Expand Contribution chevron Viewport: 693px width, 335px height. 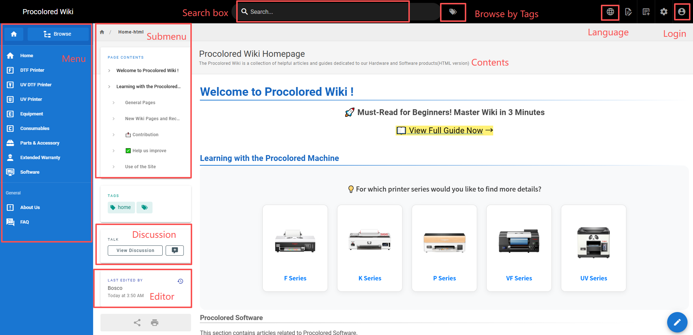[114, 135]
